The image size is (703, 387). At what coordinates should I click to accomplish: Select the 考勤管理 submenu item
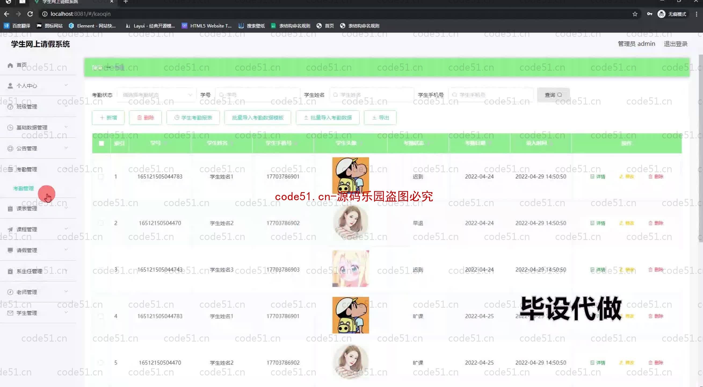(23, 188)
